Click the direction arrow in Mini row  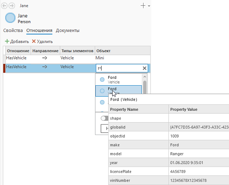pyautogui.click(x=45, y=58)
